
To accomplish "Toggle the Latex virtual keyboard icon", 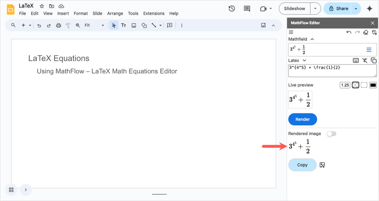I will pos(356,60).
